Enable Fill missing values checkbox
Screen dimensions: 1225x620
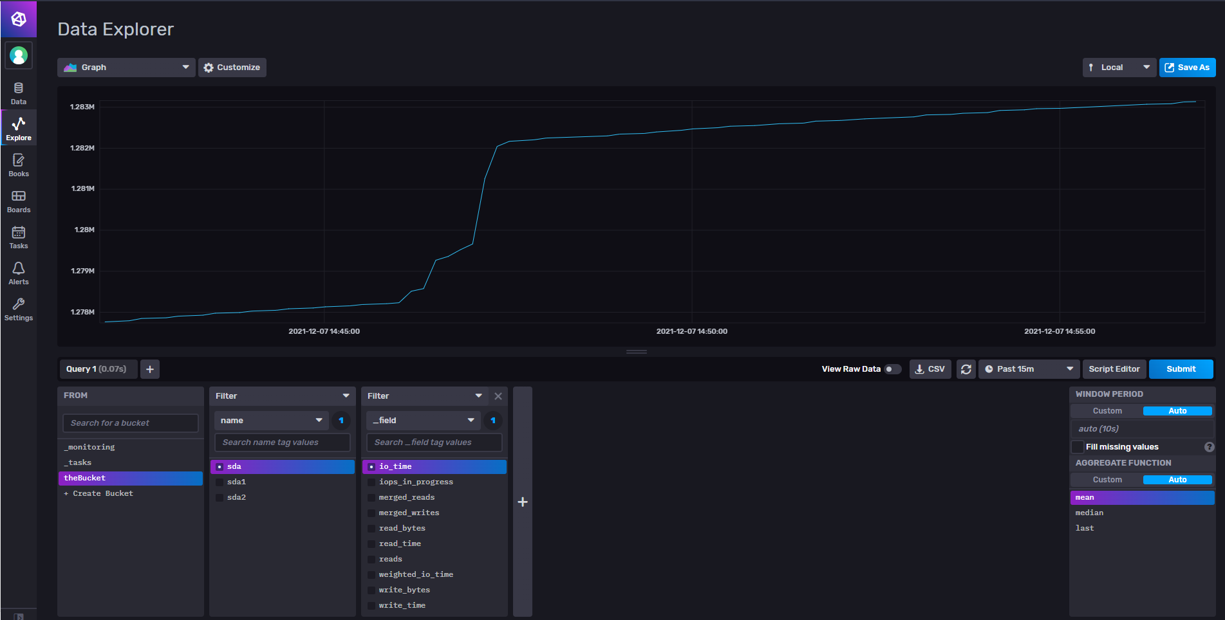point(1078,447)
